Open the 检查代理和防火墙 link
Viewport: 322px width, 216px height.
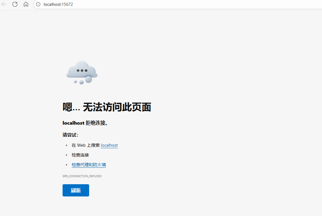tap(89, 165)
